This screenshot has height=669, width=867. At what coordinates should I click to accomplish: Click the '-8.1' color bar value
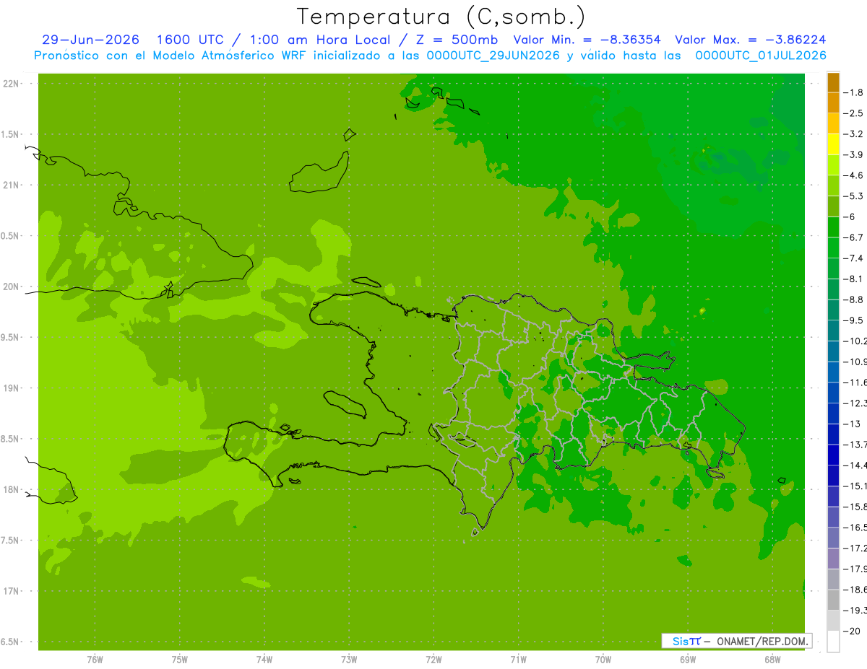click(853, 279)
